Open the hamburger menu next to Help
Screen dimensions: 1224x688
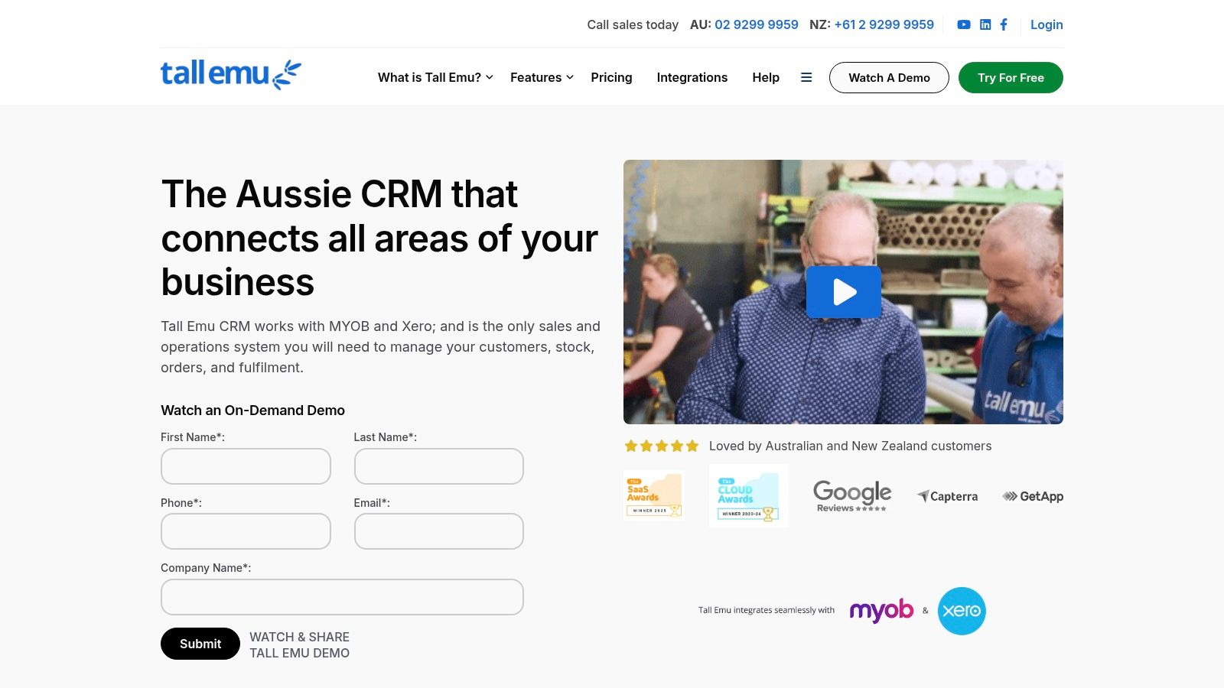(x=806, y=77)
